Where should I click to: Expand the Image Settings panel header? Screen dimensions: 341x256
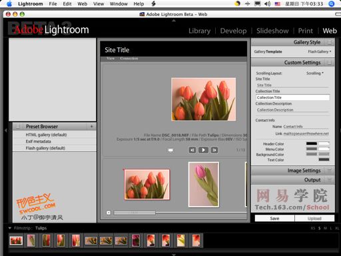pos(293,171)
